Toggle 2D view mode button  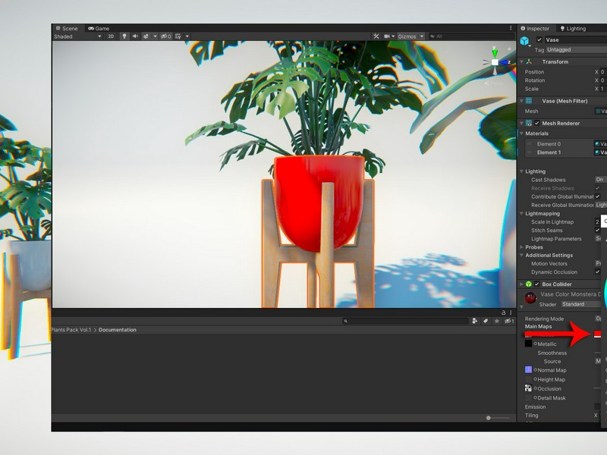click(x=111, y=36)
